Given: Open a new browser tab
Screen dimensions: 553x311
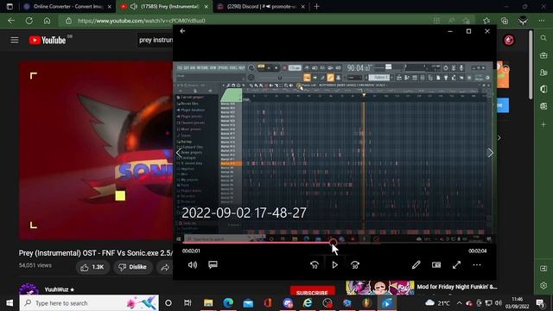Looking at the screenshot, I should 317,6.
